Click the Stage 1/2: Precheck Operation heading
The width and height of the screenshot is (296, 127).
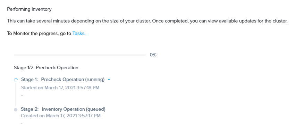coord(46,67)
